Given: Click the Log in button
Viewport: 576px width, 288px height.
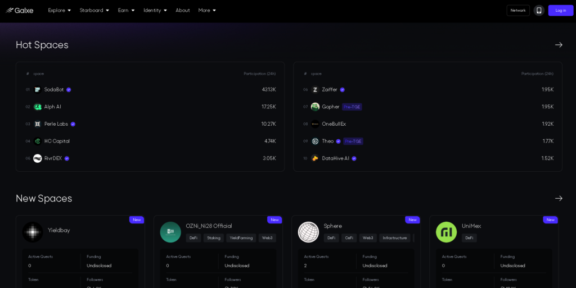Looking at the screenshot, I should (561, 10).
